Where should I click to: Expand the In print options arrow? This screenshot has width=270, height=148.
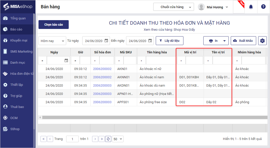(224, 41)
